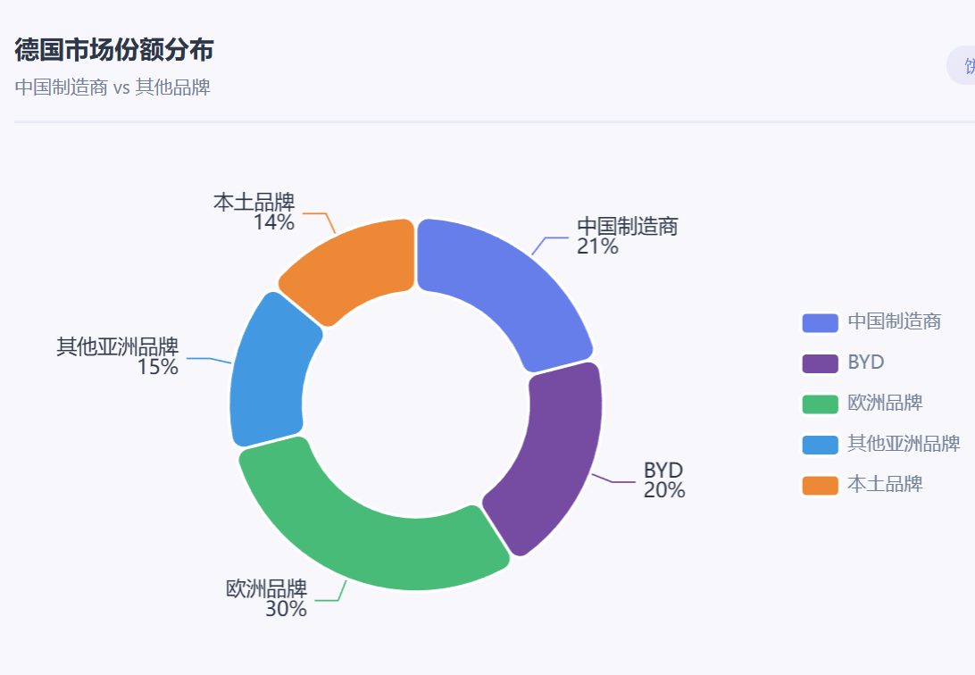The width and height of the screenshot is (975, 675).
Task: Click the chart title 德国市场份额分布
Action: click(114, 50)
